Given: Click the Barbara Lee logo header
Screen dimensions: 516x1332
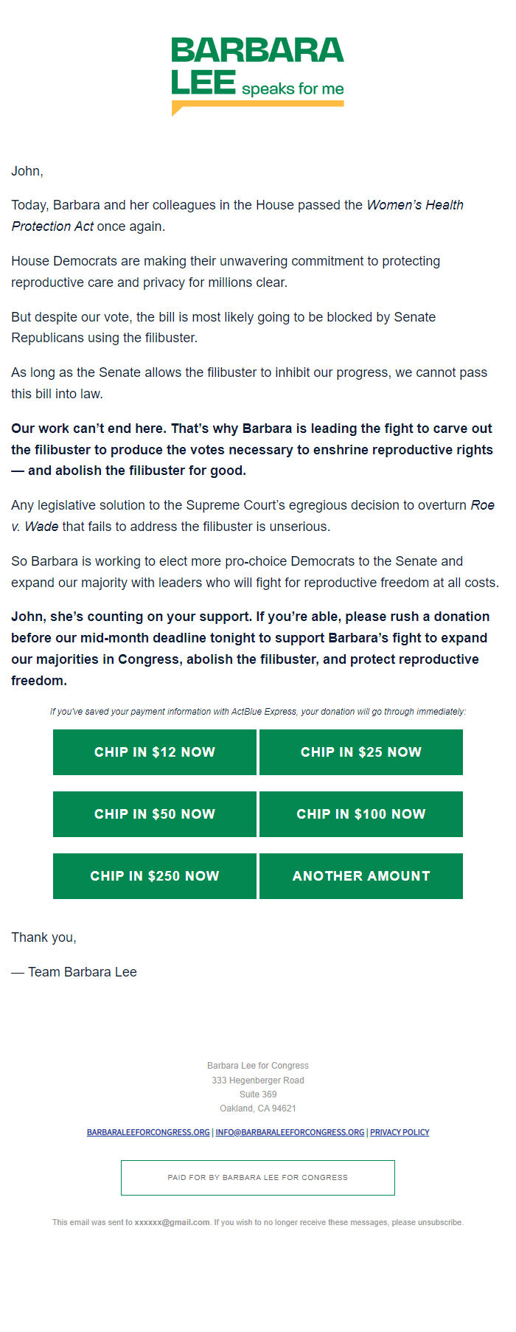Looking at the screenshot, I should click(x=258, y=77).
